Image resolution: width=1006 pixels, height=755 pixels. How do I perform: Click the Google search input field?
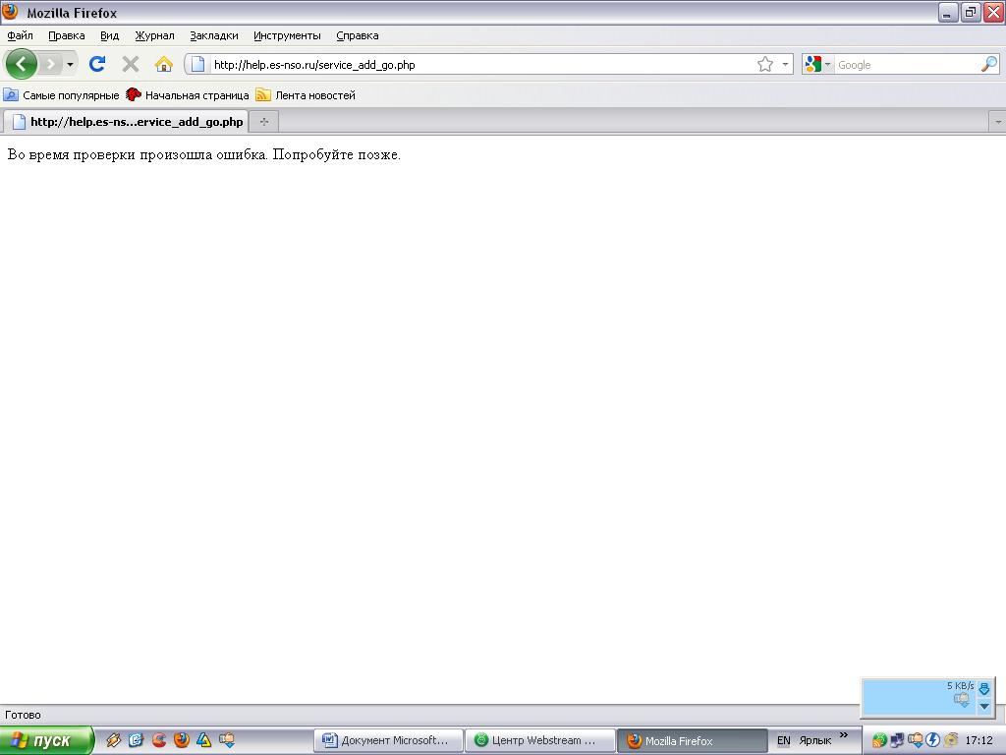pyautogui.click(x=907, y=64)
